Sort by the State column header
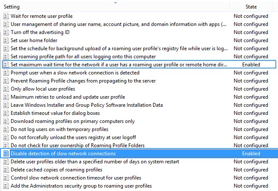The height and width of the screenshot is (191, 278). click(x=251, y=7)
